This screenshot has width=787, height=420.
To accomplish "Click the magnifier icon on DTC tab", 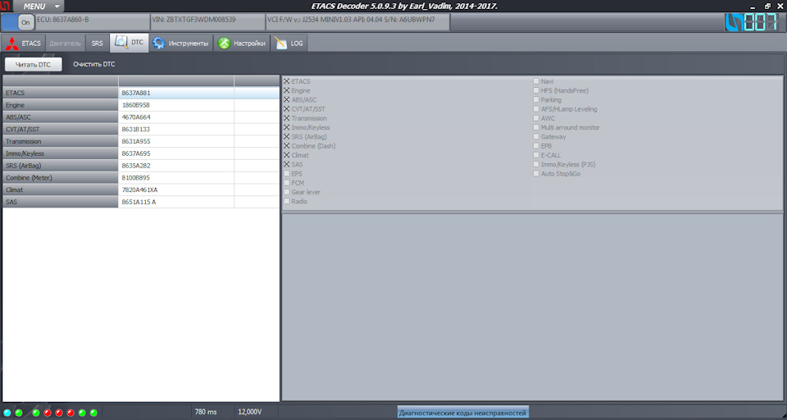I will click(x=121, y=43).
